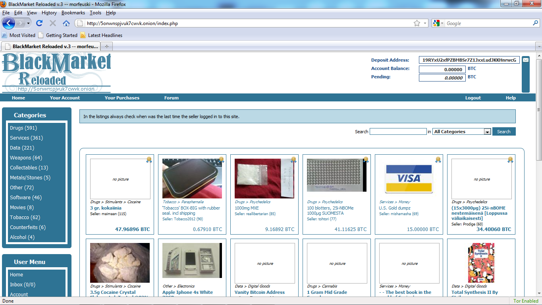Open the messages envelope icon beside deposit address
This screenshot has width=542, height=305.
pos(525,60)
